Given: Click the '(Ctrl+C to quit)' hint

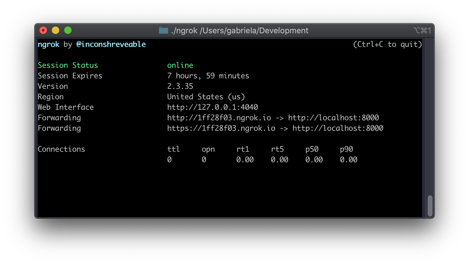Looking at the screenshot, I should click(x=387, y=44).
